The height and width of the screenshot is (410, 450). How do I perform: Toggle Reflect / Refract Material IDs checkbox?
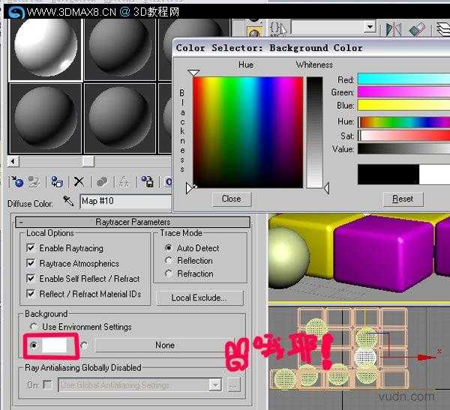[31, 294]
